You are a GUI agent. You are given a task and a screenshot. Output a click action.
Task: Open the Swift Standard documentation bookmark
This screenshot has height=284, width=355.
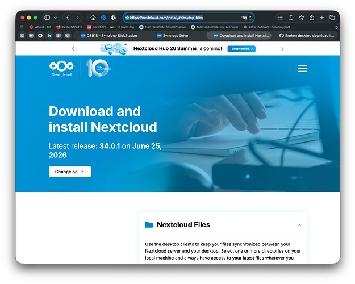point(162,27)
